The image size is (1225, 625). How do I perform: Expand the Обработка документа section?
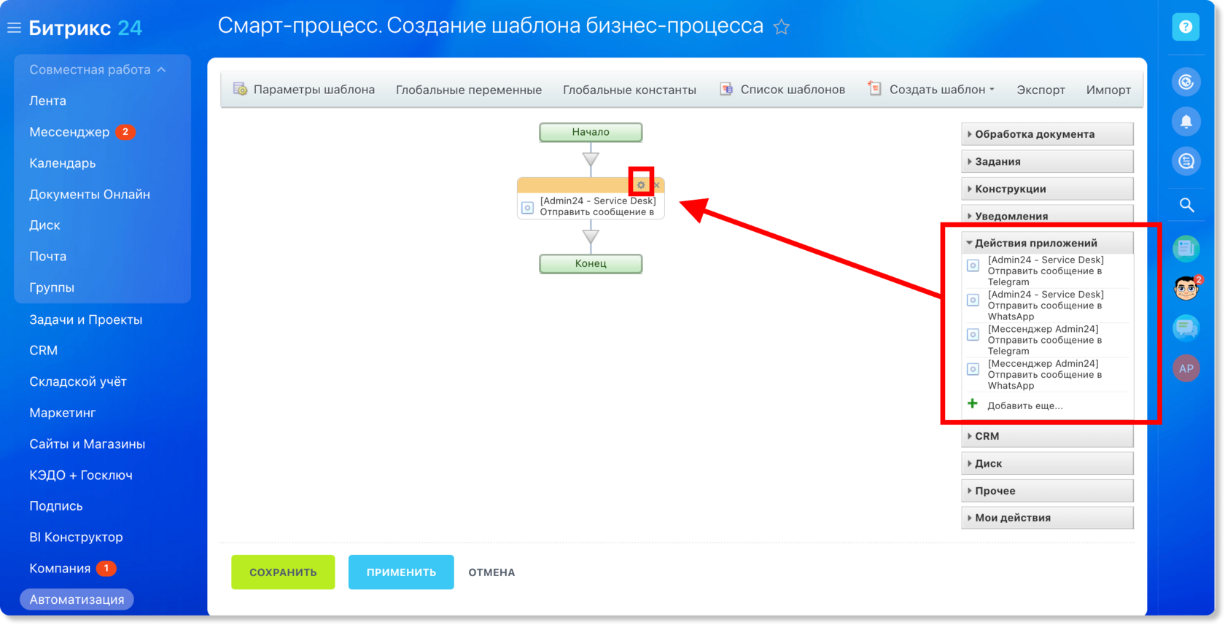[1047, 134]
